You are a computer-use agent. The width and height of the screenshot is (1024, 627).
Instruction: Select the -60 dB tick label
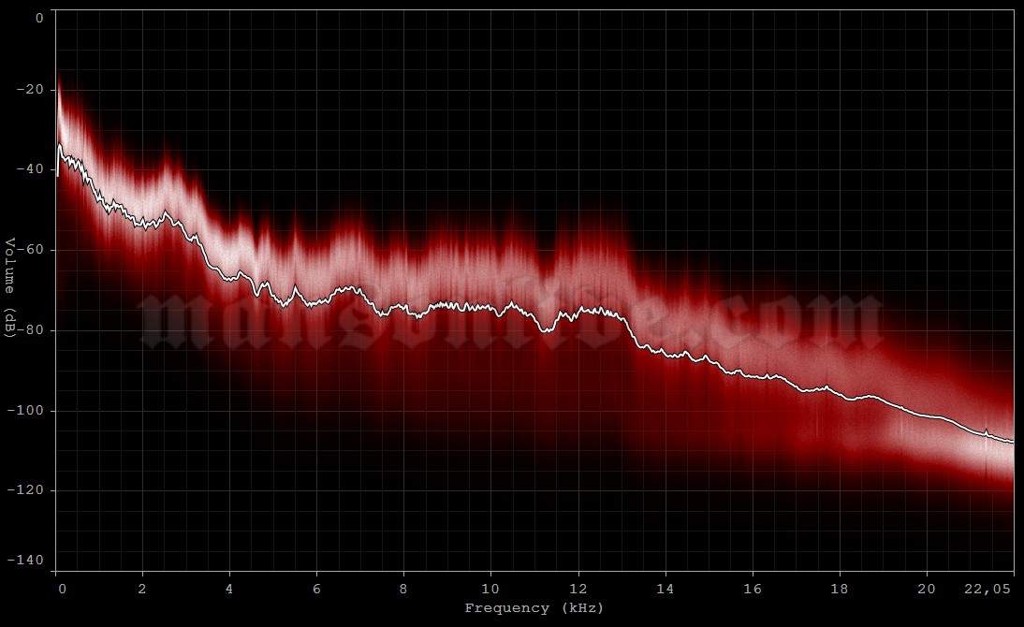coord(33,250)
